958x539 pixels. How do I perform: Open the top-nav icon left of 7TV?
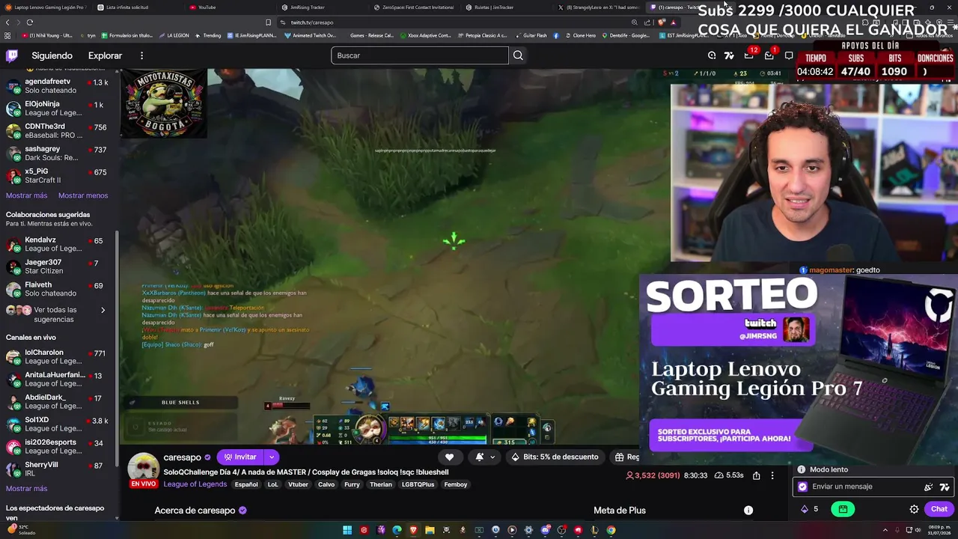(x=712, y=55)
